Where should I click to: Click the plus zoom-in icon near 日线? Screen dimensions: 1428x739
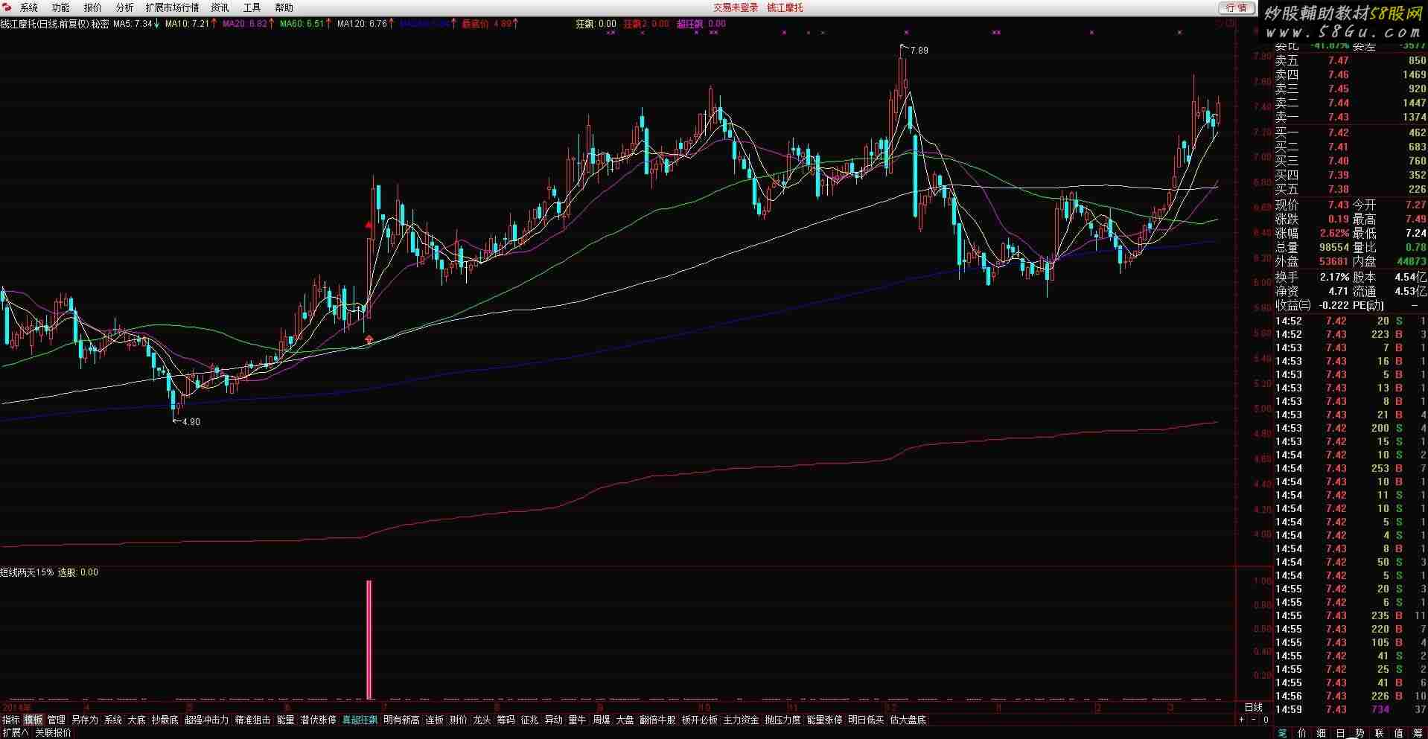1241,720
